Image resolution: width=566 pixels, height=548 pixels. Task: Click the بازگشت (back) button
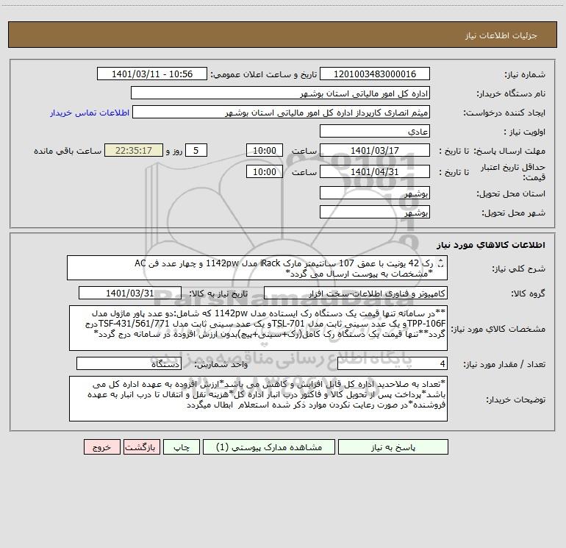[141, 446]
